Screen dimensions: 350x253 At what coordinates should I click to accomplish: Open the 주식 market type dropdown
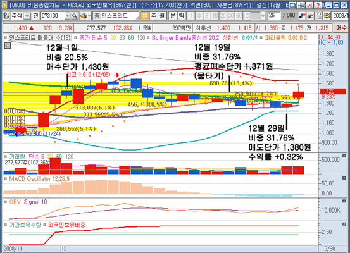point(27,16)
